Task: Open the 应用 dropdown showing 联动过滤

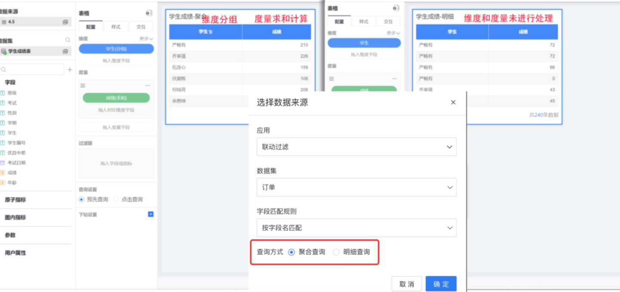Action: pos(356,147)
